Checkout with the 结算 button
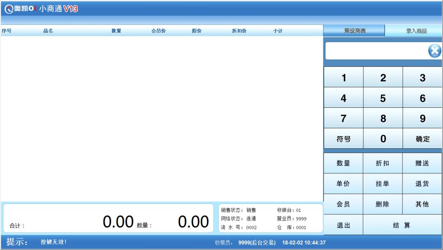443x250 pixels. pyautogui.click(x=402, y=225)
